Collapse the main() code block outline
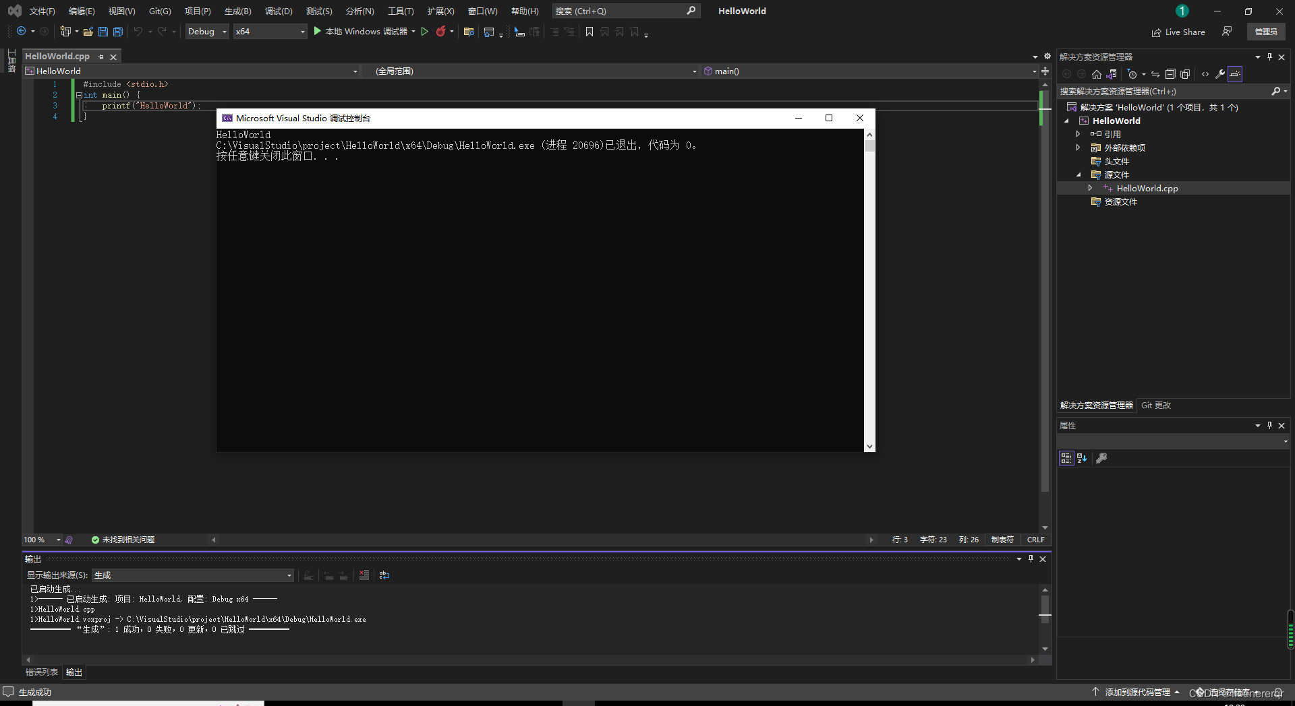 click(79, 95)
